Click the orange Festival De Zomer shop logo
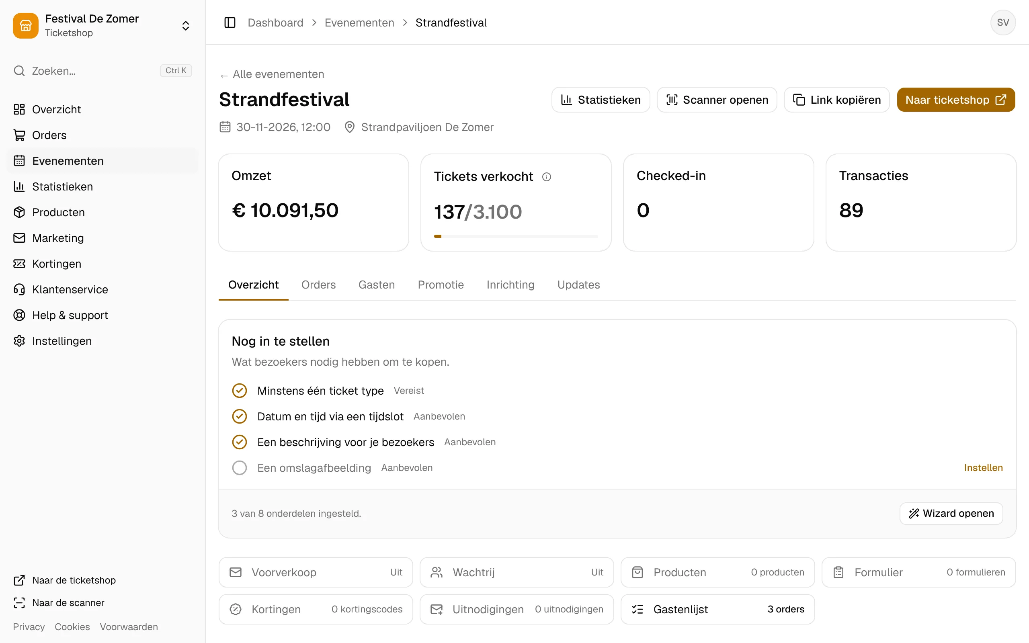 25,25
